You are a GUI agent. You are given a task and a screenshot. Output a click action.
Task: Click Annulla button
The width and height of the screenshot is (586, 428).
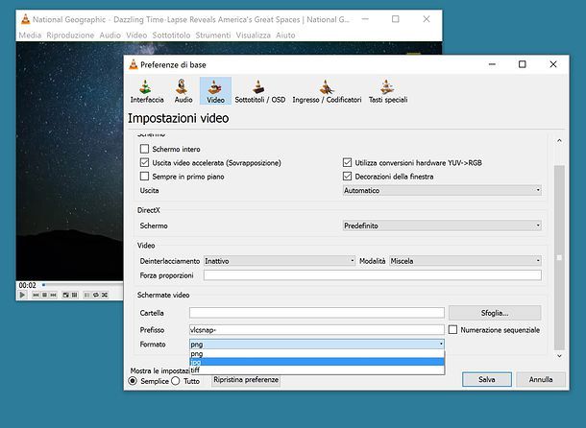pyautogui.click(x=541, y=379)
